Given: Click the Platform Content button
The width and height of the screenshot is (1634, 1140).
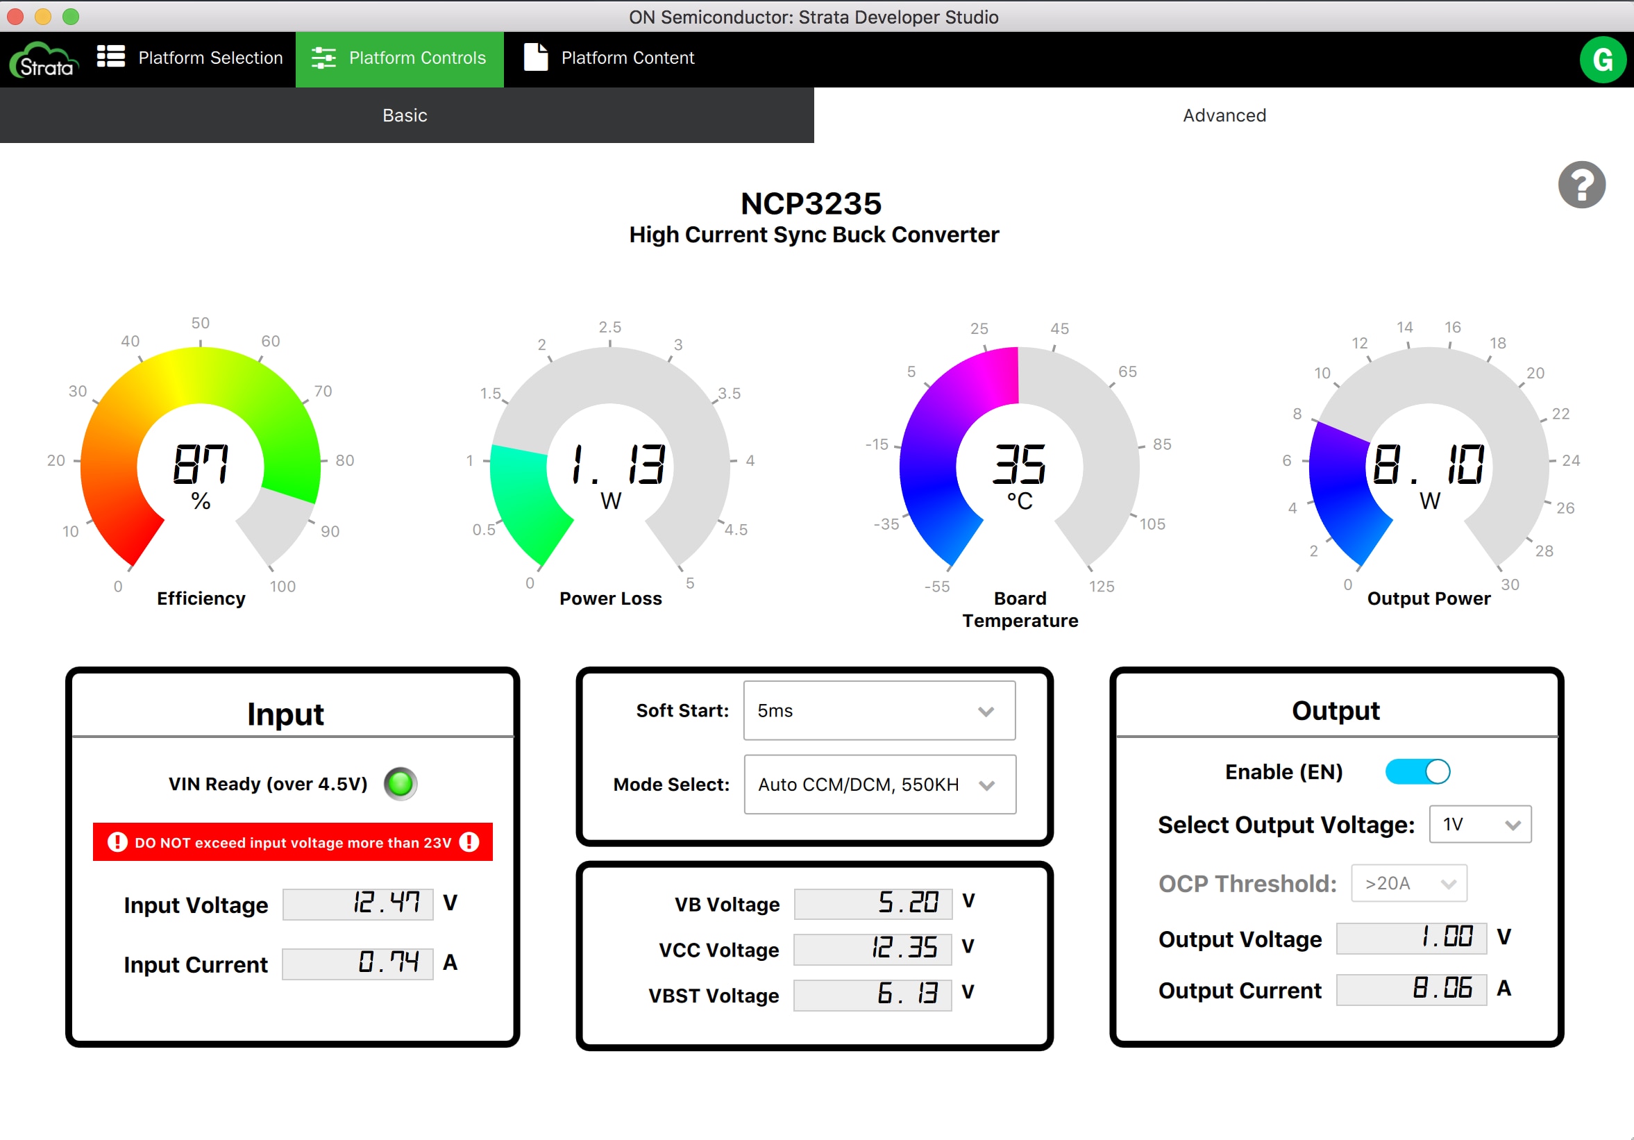Looking at the screenshot, I should [626, 58].
